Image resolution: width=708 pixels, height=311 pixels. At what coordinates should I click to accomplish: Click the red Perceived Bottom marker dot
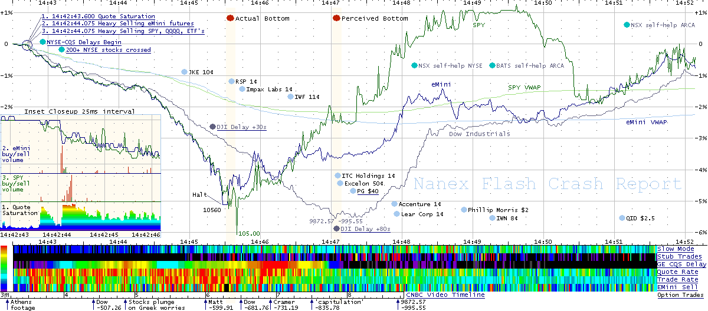(x=336, y=18)
